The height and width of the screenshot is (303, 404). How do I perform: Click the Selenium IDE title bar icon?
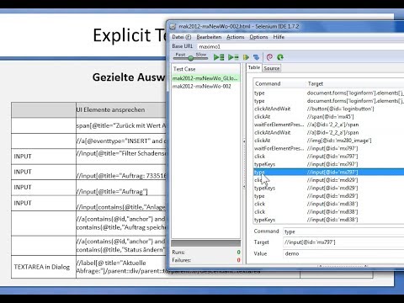pyautogui.click(x=173, y=27)
